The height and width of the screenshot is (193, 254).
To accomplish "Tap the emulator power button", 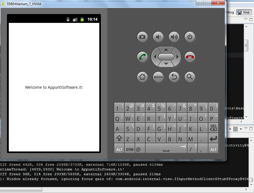I will pyautogui.click(x=190, y=37).
